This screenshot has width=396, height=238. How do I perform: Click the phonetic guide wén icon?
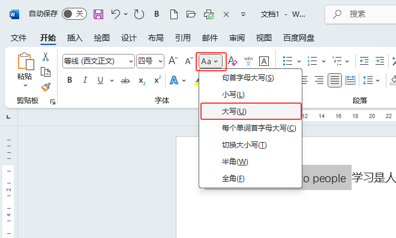[248, 61]
